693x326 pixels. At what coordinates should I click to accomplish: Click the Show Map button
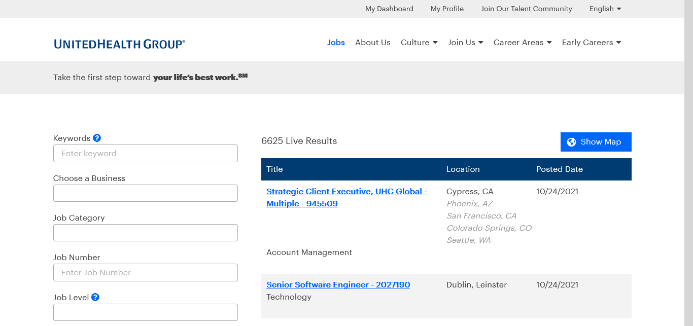click(596, 142)
